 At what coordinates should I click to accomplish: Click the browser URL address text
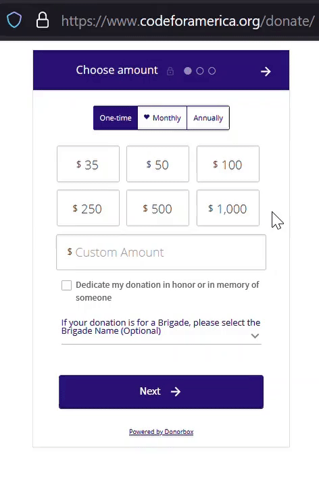(x=188, y=21)
